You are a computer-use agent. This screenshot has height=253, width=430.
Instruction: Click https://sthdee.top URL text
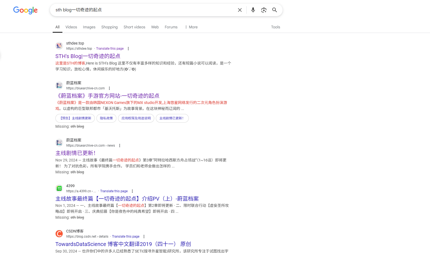pos(79,49)
